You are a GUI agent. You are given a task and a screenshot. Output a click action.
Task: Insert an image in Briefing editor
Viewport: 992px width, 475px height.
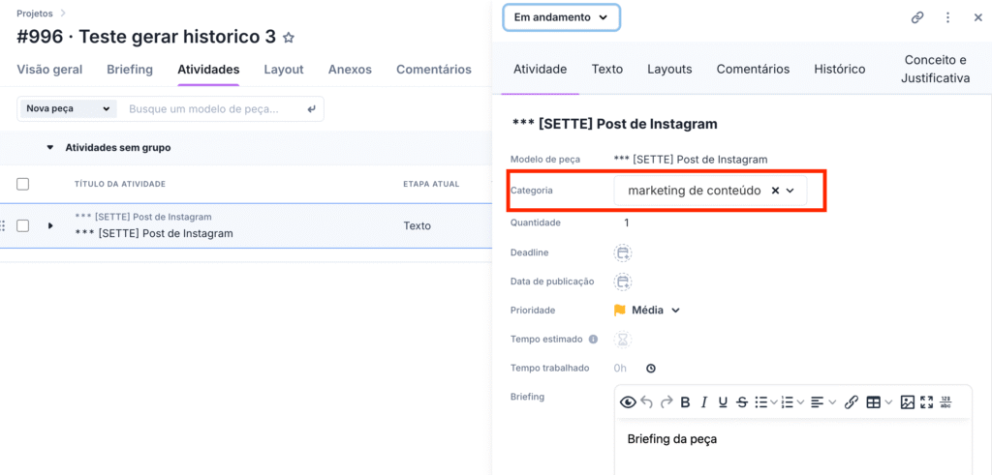pyautogui.click(x=907, y=402)
